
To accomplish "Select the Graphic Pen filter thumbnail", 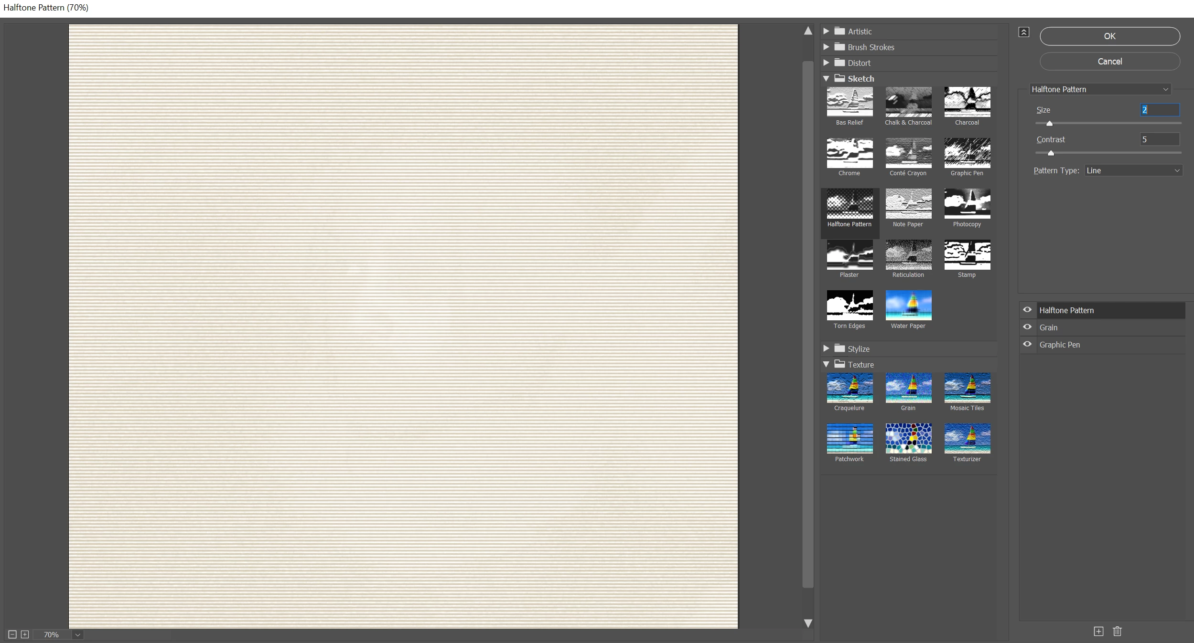I will pyautogui.click(x=967, y=153).
